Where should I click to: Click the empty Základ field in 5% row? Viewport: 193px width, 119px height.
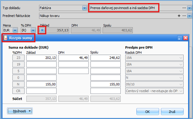tap(41, 71)
